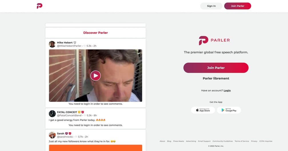Open the Terms of Service link
The height and width of the screenshot is (151, 288).
pos(242,141)
